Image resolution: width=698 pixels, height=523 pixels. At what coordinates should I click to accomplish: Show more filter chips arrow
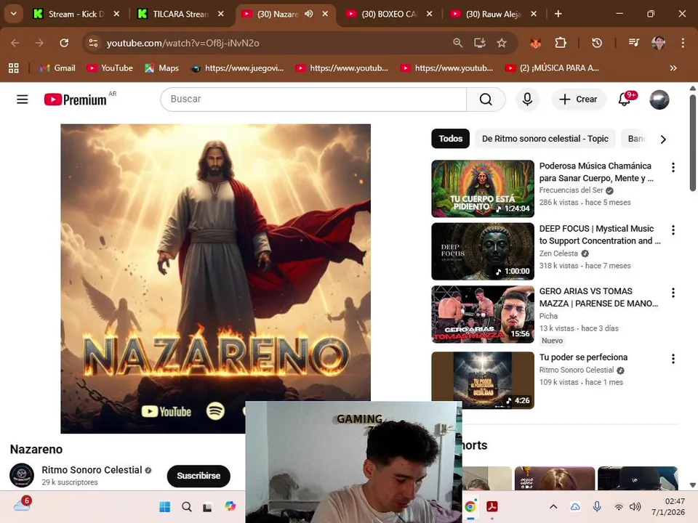(x=663, y=139)
